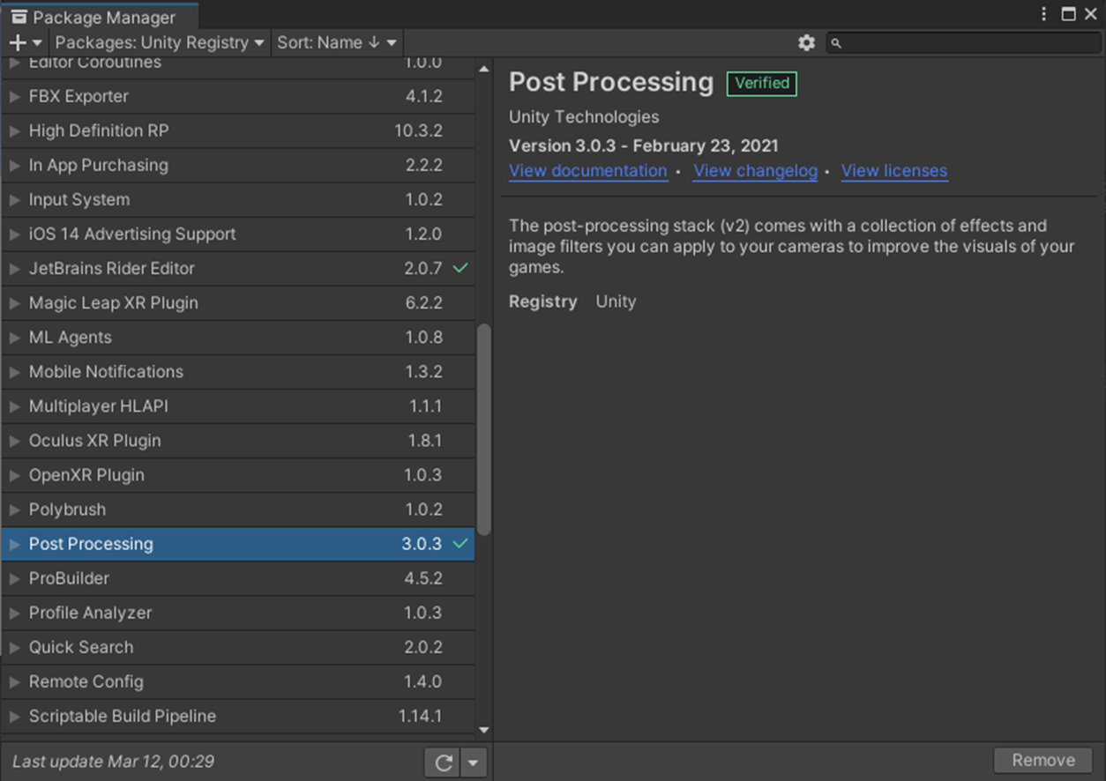Click the scroll up arrow of package list
The image size is (1106, 781).
tap(483, 69)
